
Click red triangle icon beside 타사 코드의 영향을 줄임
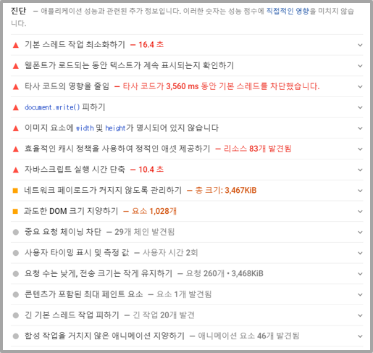(x=16, y=86)
